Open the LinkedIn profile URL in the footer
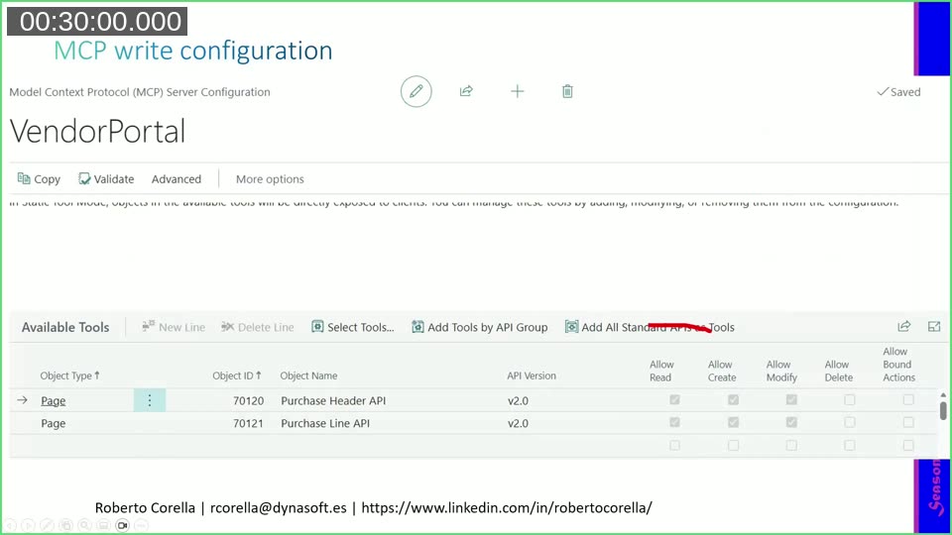The height and width of the screenshot is (535, 952). (x=507, y=507)
